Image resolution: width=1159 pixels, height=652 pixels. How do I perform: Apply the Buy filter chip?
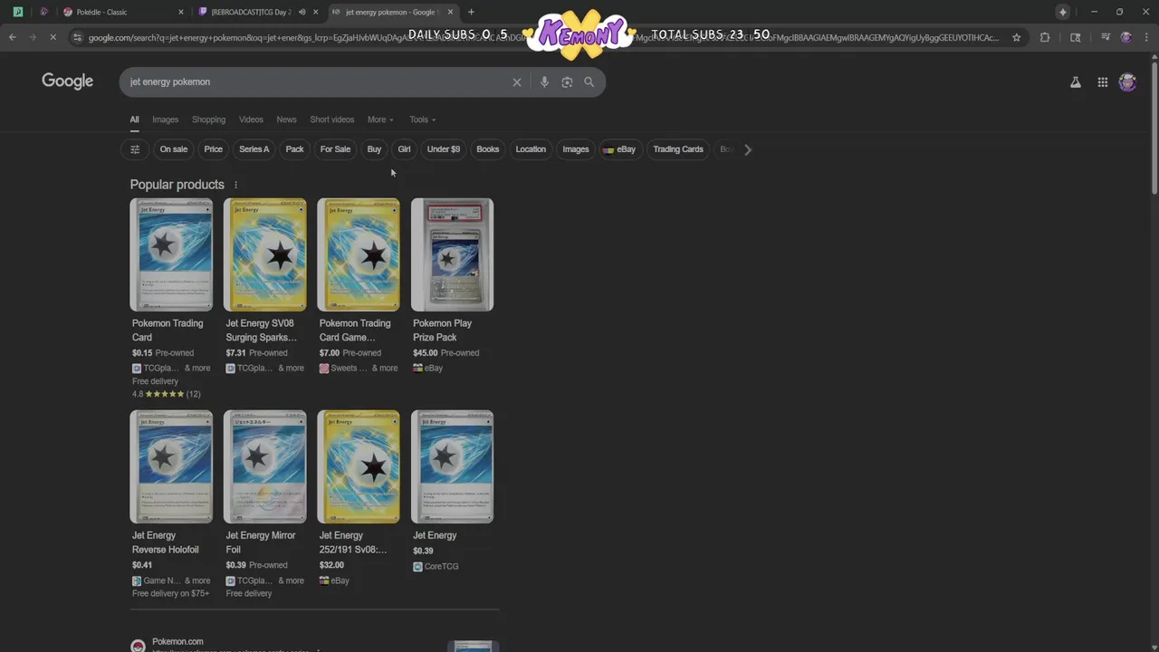(374, 149)
